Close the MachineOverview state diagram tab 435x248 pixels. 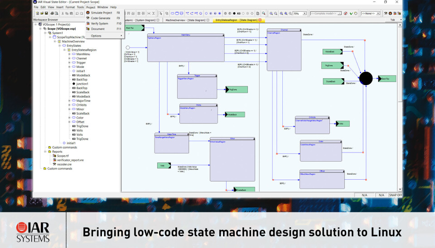pyautogui.click(x=208, y=20)
